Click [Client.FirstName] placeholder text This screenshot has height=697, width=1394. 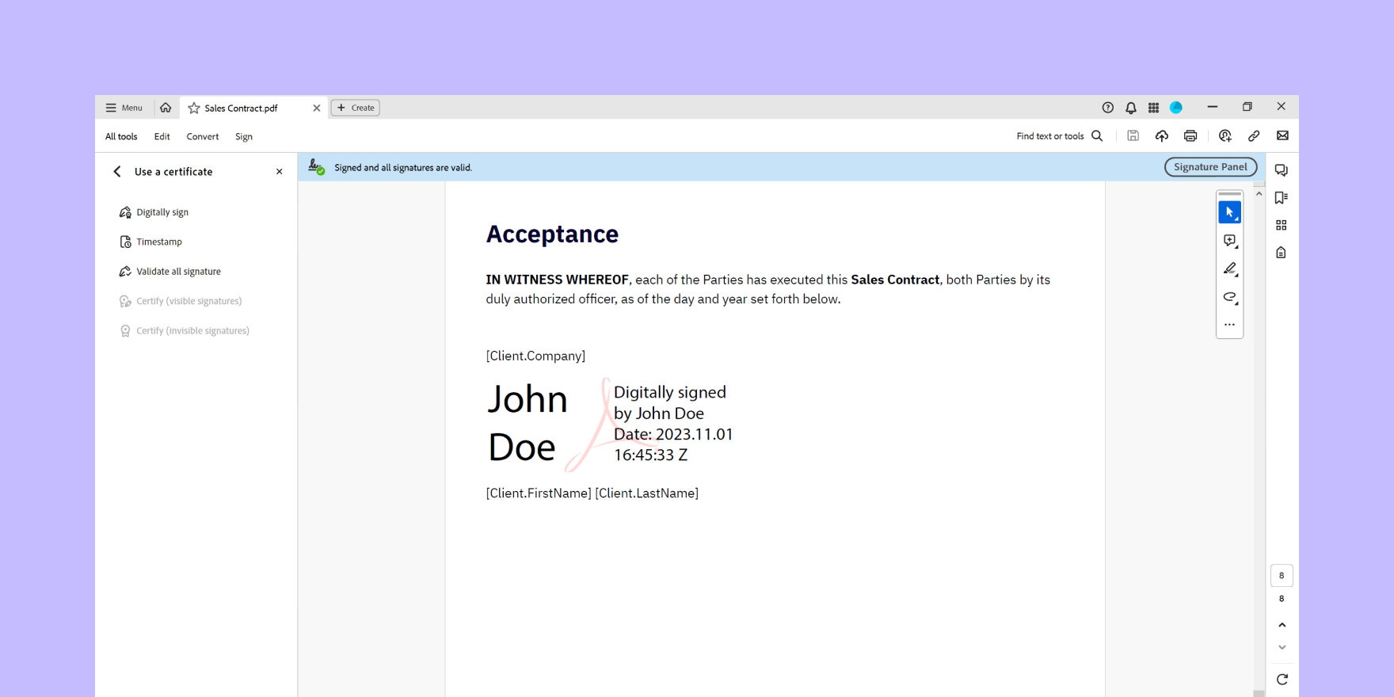[539, 493]
